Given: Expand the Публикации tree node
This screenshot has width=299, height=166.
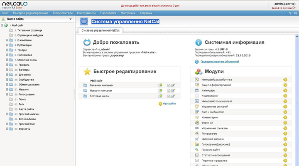Looking at the screenshot, I should click(x=7, y=45).
